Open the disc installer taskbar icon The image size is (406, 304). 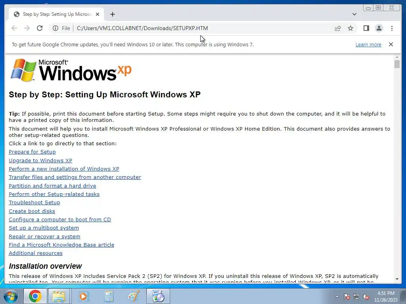click(x=158, y=296)
